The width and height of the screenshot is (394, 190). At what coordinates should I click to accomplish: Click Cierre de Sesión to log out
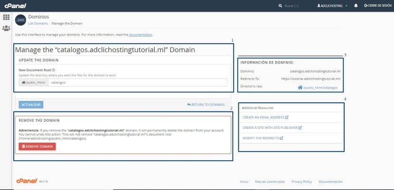point(378,6)
